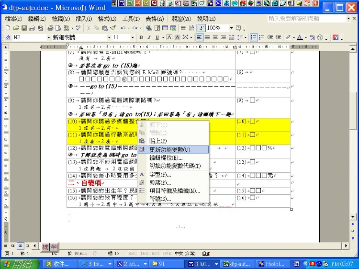The width and height of the screenshot is (359, 269).
Task: Select 切換功能變數代碼(T) from the context menu
Action: point(173,166)
